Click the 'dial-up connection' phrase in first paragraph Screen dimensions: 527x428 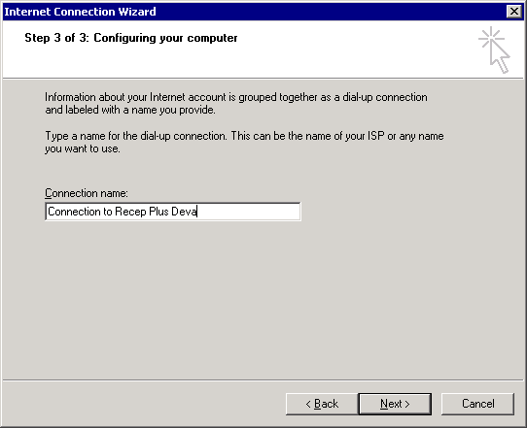click(385, 97)
